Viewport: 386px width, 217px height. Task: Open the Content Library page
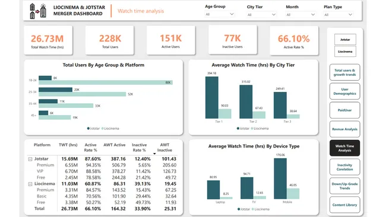click(x=344, y=205)
